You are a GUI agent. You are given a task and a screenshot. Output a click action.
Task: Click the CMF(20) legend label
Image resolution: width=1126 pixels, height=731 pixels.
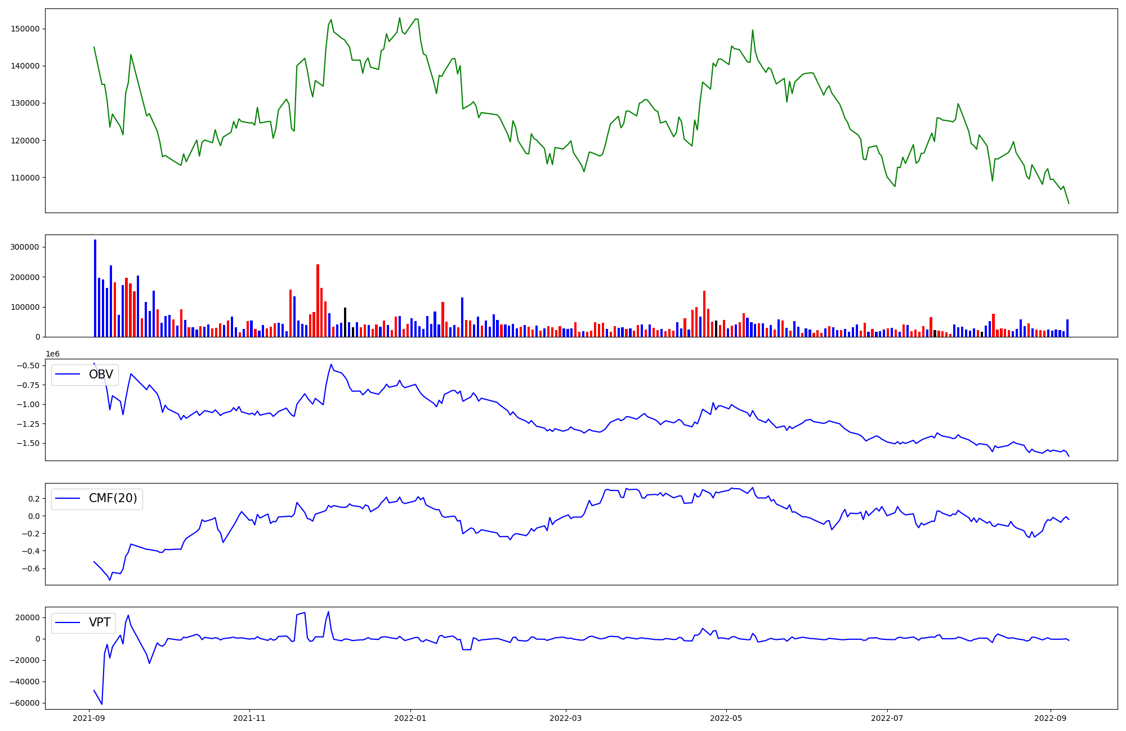113,499
